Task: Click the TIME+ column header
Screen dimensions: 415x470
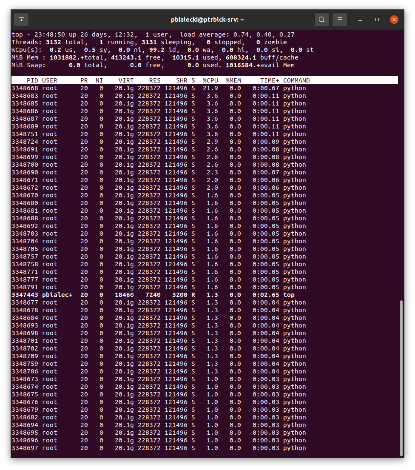Action: pos(268,80)
